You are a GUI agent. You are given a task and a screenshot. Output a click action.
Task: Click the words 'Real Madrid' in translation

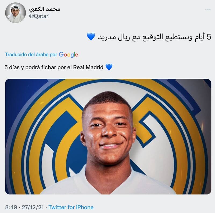pyautogui.click(x=88, y=67)
